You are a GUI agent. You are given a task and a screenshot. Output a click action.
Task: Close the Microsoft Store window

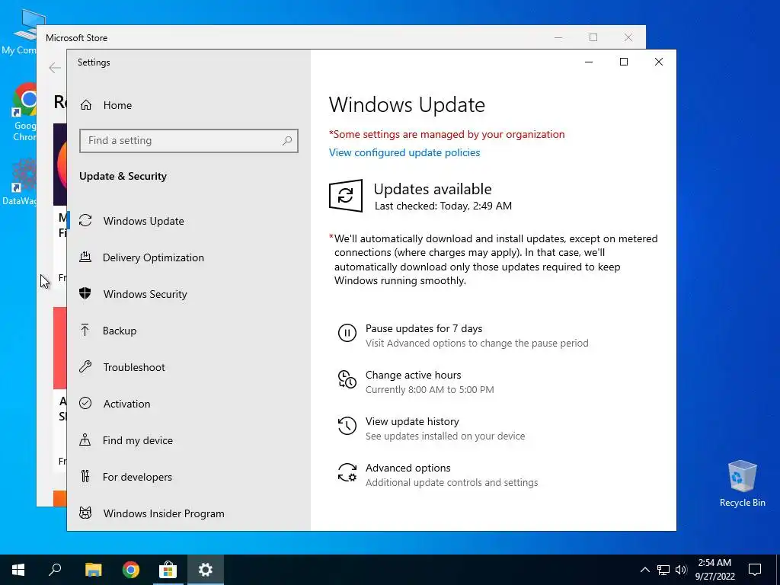[x=628, y=37]
